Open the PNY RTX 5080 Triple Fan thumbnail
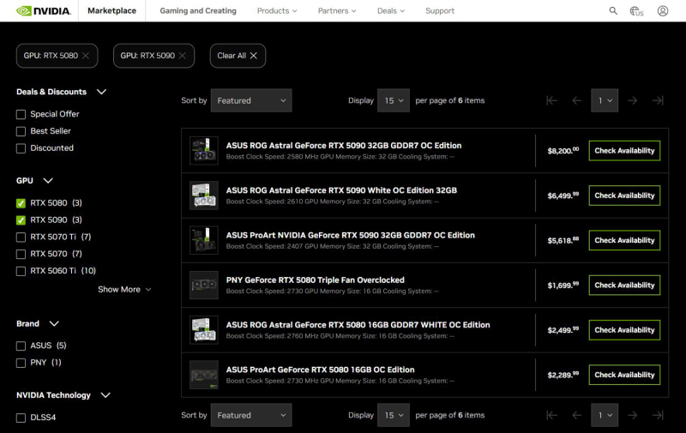Image resolution: width=686 pixels, height=433 pixels. click(x=204, y=286)
